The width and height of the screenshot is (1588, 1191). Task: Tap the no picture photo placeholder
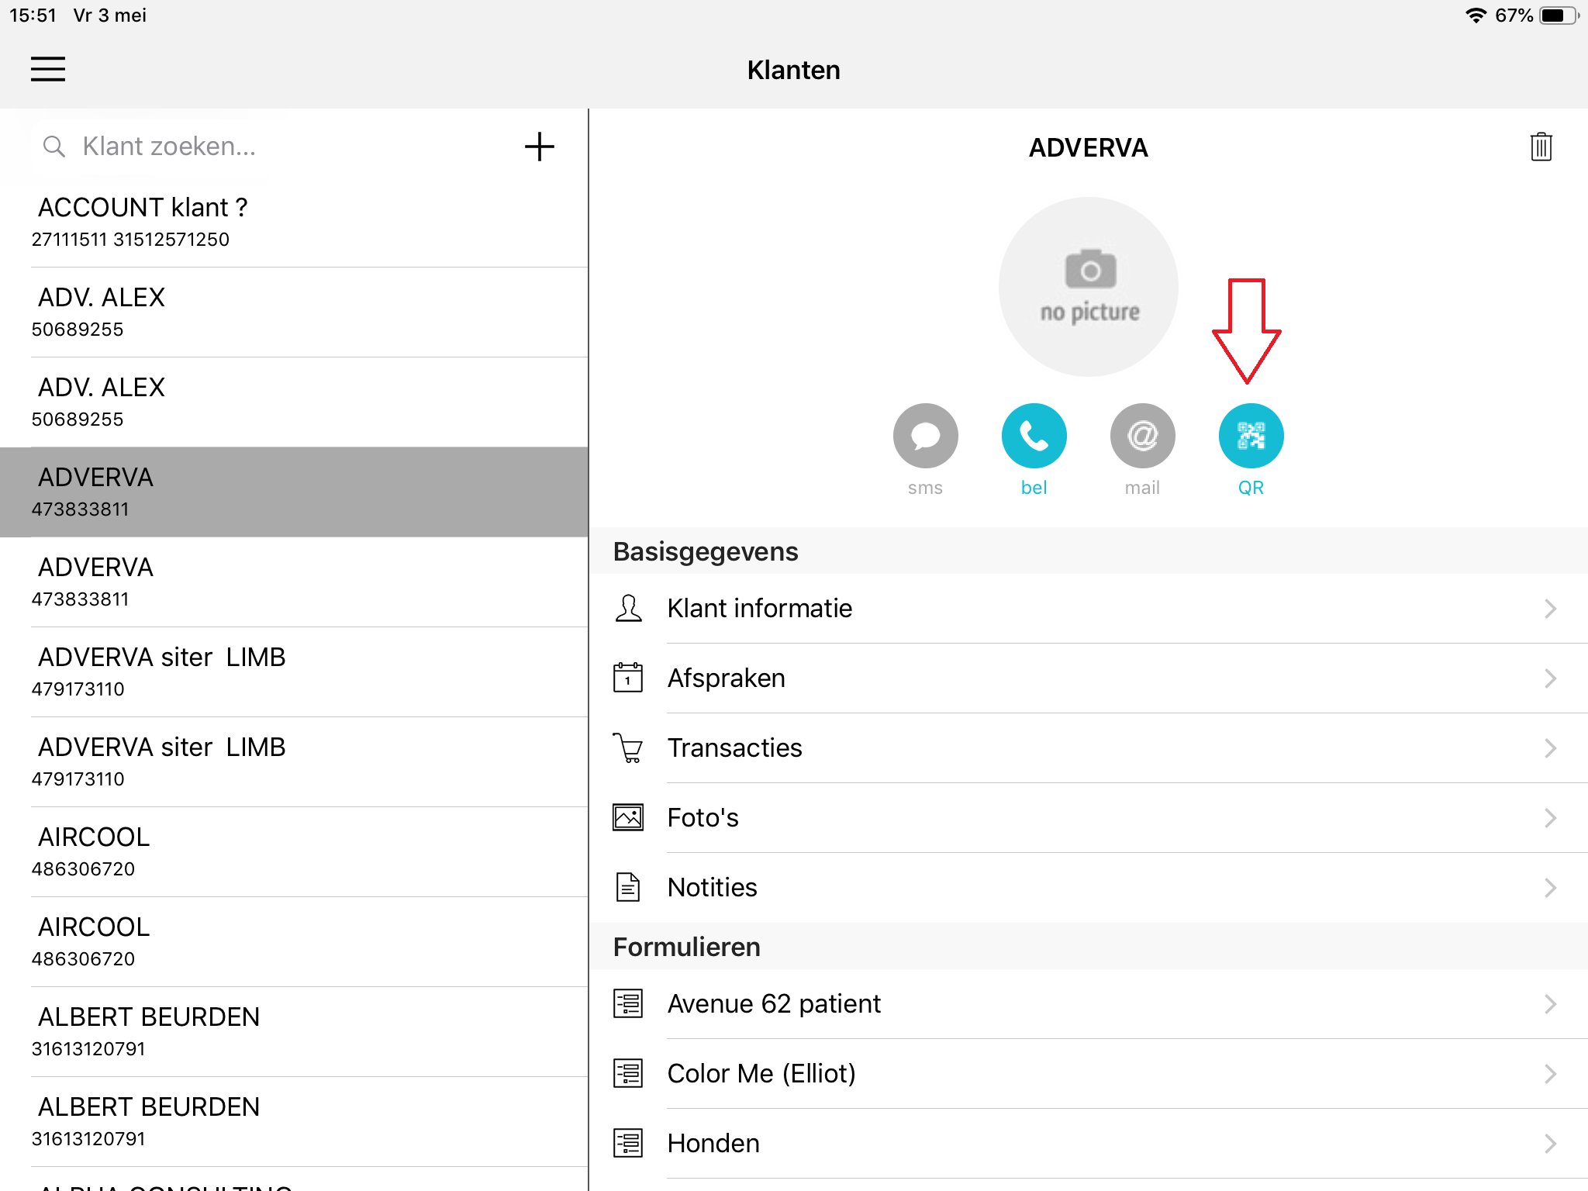(1089, 287)
